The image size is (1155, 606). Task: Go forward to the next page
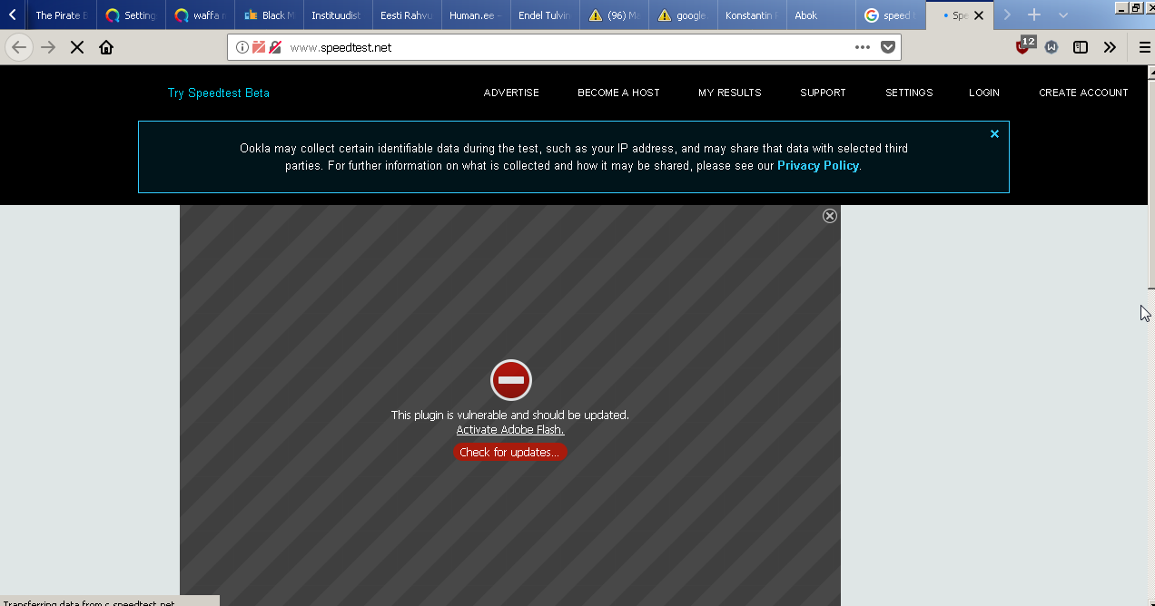click(48, 47)
